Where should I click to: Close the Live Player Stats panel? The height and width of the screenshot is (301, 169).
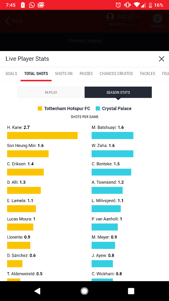(x=162, y=59)
